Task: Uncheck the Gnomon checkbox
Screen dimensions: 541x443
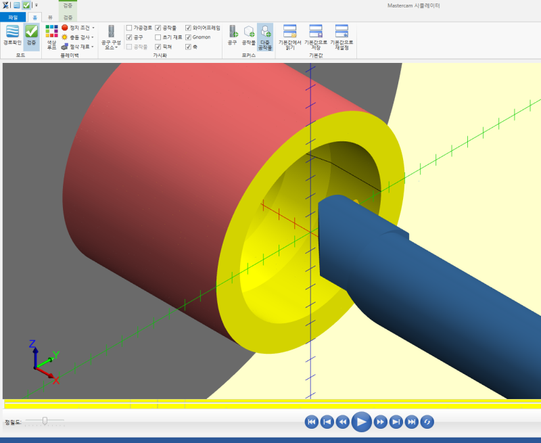Action: click(189, 37)
